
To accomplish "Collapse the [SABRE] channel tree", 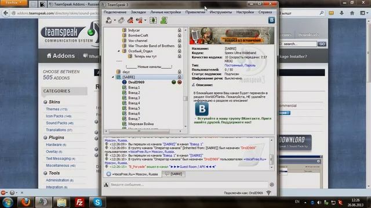I will click(113, 77).
